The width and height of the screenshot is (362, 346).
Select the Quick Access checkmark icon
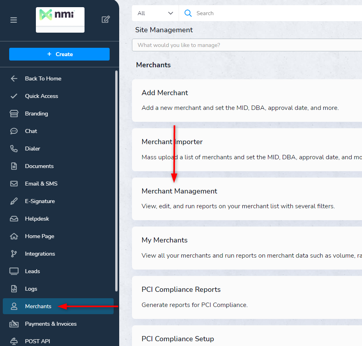14,96
